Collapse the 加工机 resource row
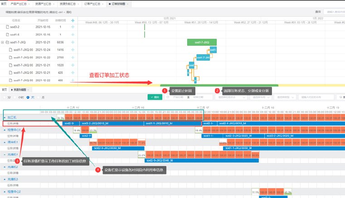Image resolution: width=345 pixels, height=198 pixels. coord(5,117)
